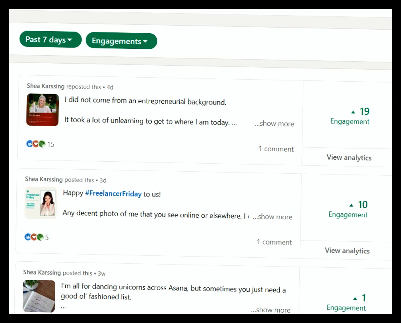Click the reaction count 15 on the repost
401x323 pixels.
coord(51,144)
